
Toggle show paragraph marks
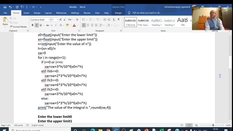[119, 20]
